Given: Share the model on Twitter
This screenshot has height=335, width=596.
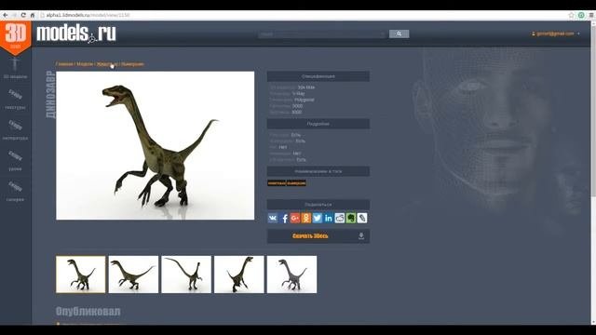Looking at the screenshot, I should [x=318, y=218].
